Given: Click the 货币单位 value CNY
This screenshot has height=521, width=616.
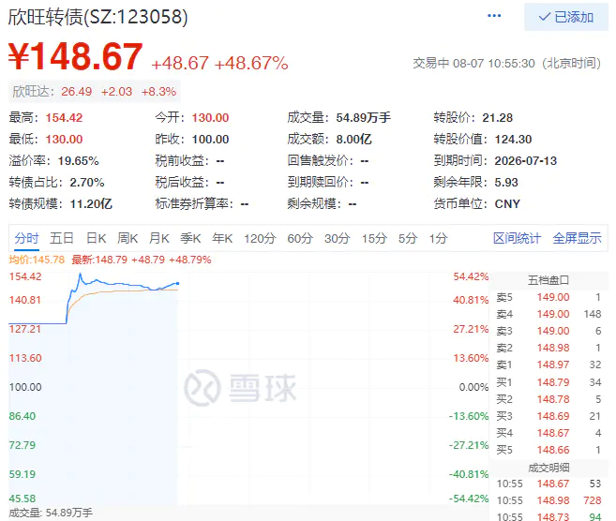Looking at the screenshot, I should point(507,204).
